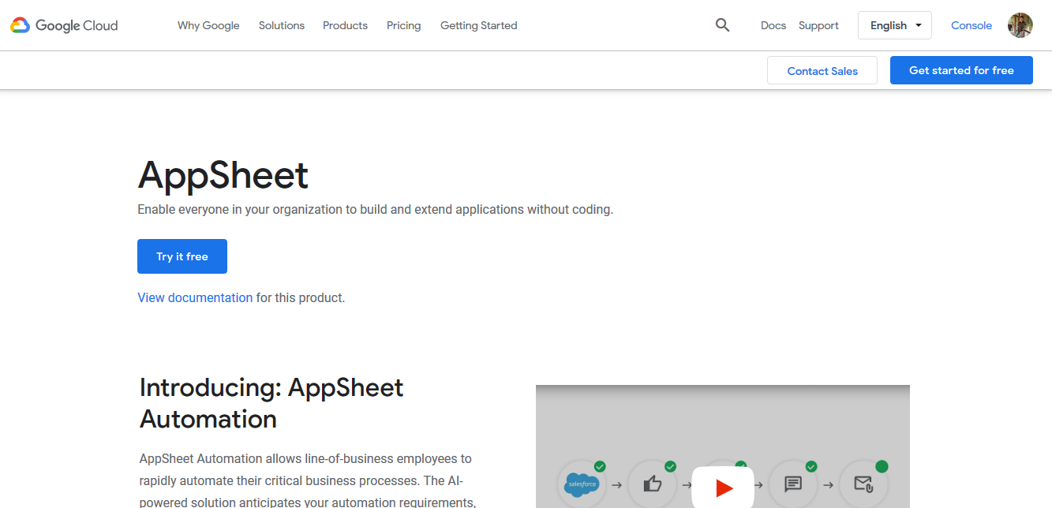
Task: Go to the Console
Action: [x=972, y=25]
